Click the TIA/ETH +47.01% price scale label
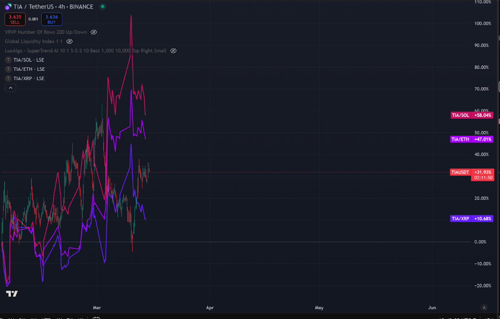Screen dimensions: 500x319 [472, 139]
